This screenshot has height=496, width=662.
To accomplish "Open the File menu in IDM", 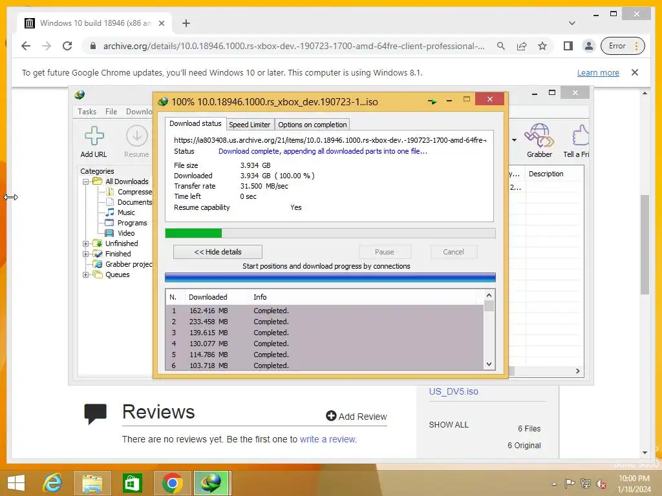I will pos(111,111).
